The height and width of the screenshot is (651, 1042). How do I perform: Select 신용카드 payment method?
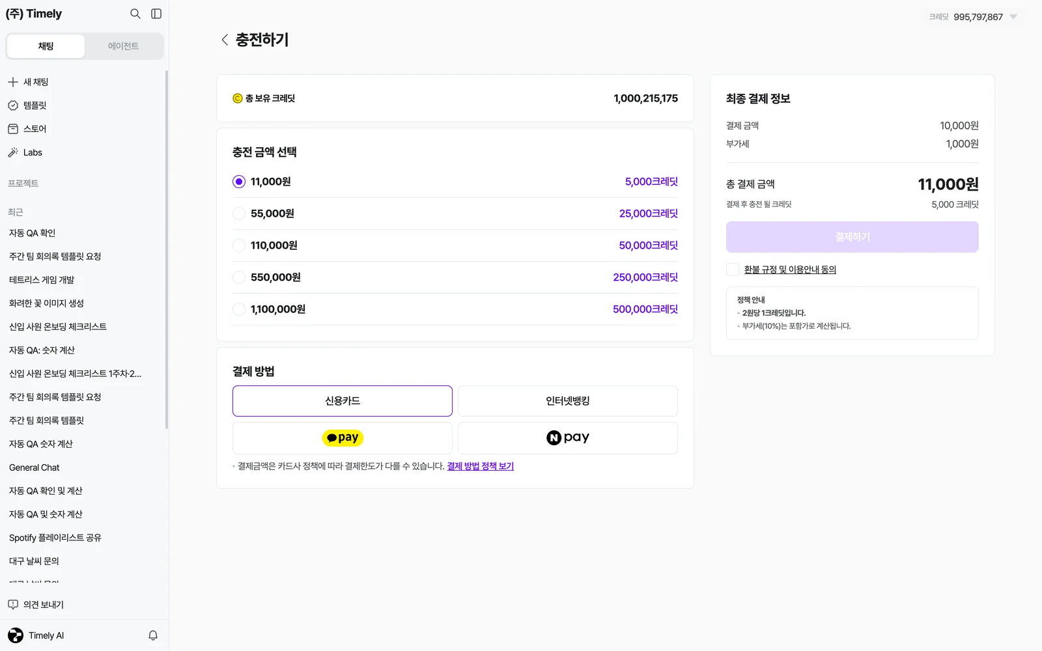click(343, 401)
